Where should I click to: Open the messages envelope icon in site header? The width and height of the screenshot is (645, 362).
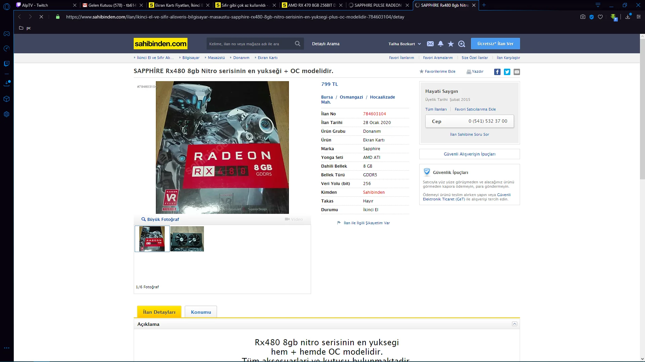pyautogui.click(x=430, y=44)
